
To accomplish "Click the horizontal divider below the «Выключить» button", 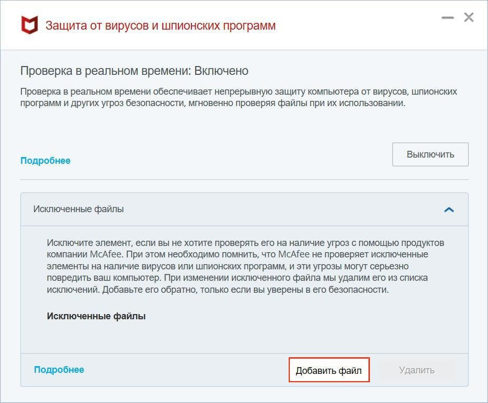I will tap(245, 179).
